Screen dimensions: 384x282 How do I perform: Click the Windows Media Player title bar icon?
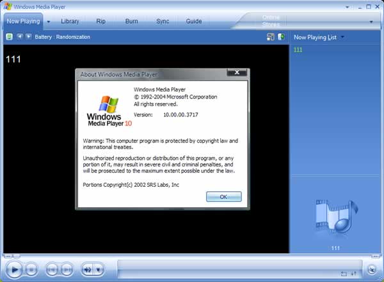[x=8, y=6]
